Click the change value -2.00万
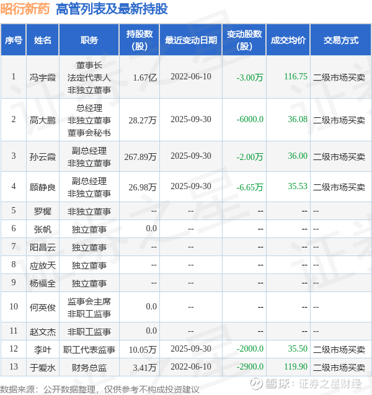The height and width of the screenshot is (395, 372). 250,157
